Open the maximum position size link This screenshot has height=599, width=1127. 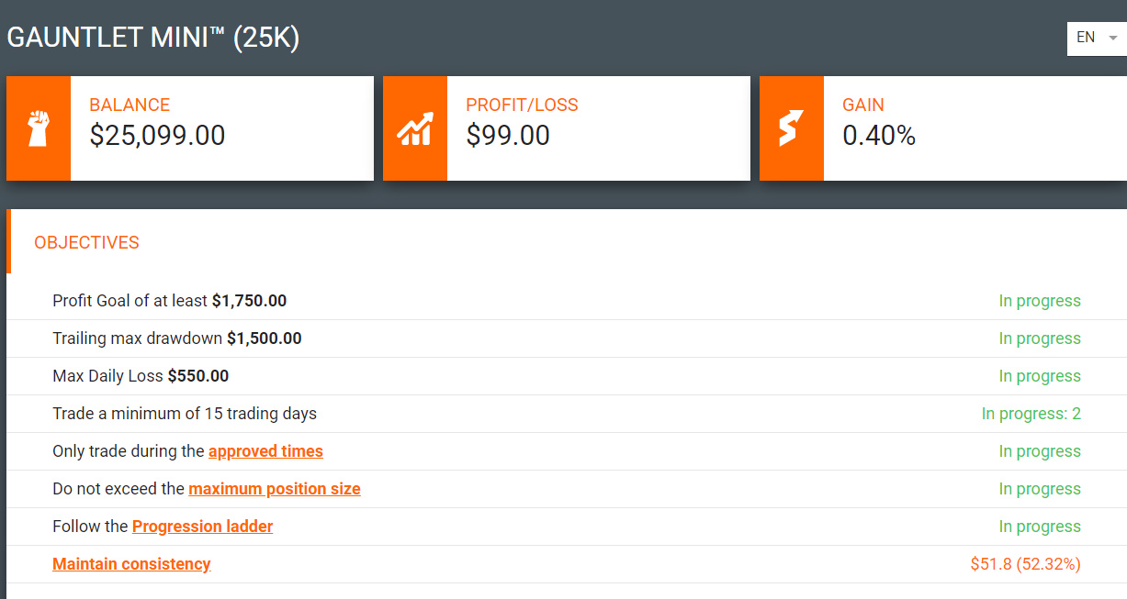point(275,489)
